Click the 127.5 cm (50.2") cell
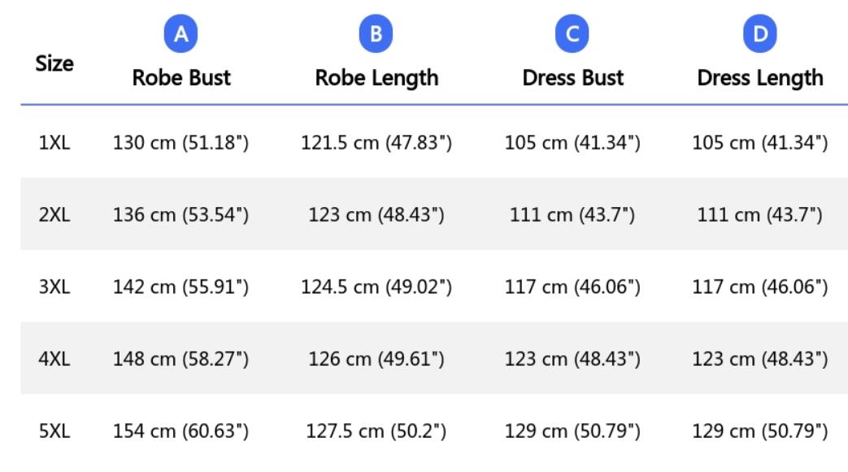This screenshot has height=472, width=848. pyautogui.click(x=376, y=431)
